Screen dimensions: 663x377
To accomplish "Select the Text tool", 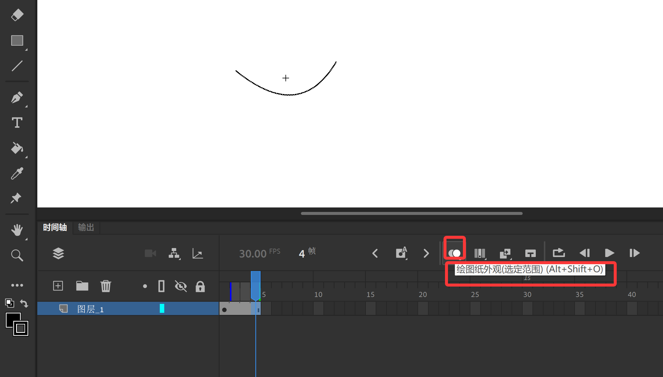I will (x=17, y=123).
